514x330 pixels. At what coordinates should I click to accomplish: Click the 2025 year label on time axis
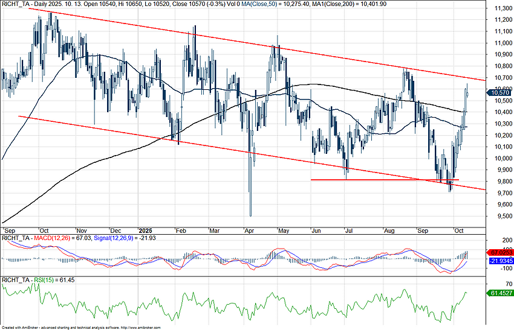pyautogui.click(x=144, y=230)
